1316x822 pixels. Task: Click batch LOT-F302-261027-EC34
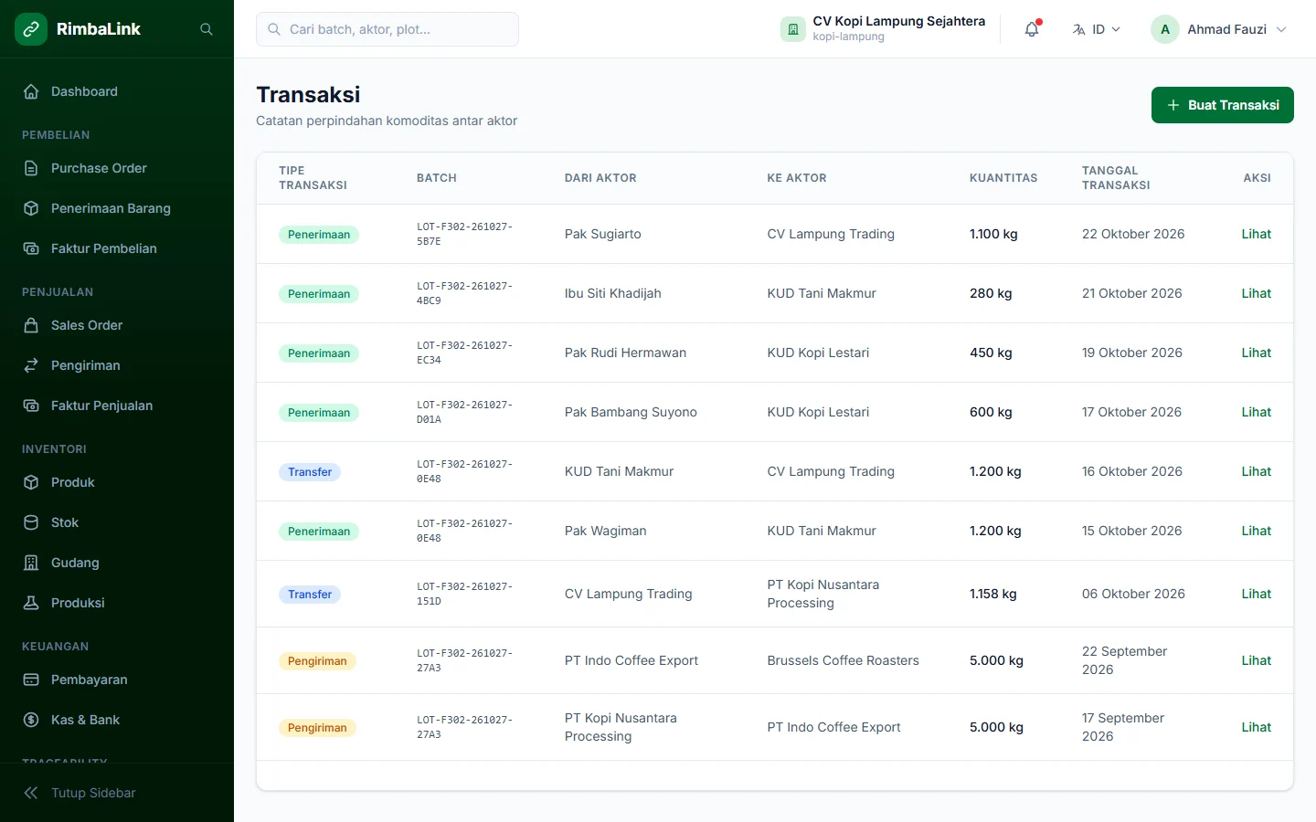tap(464, 353)
